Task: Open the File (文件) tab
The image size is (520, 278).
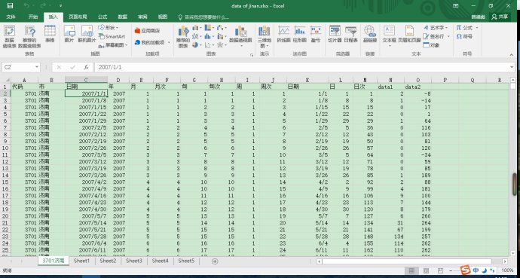Action: [x=11, y=17]
